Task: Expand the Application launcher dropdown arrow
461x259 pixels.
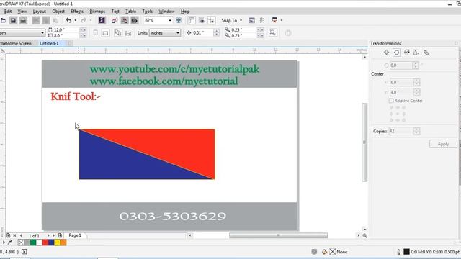Action: [282, 20]
